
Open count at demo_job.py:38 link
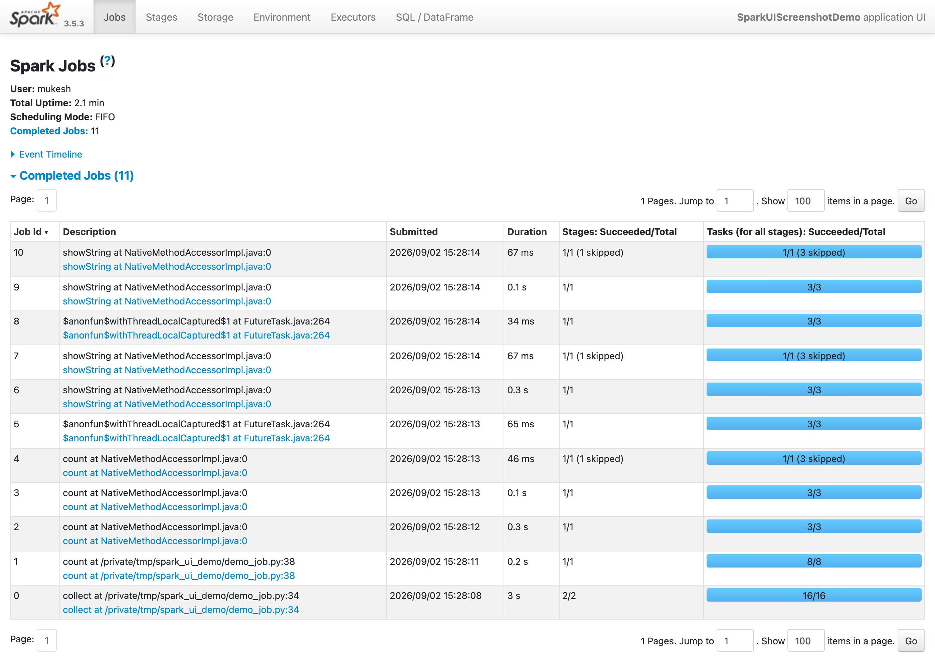[x=178, y=576]
